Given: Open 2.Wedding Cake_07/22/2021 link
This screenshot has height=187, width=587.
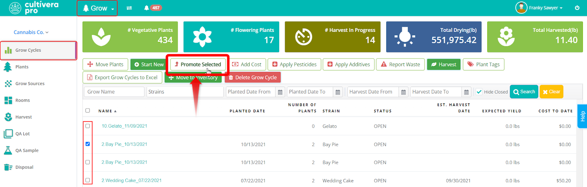Looking at the screenshot, I should pos(131,180).
